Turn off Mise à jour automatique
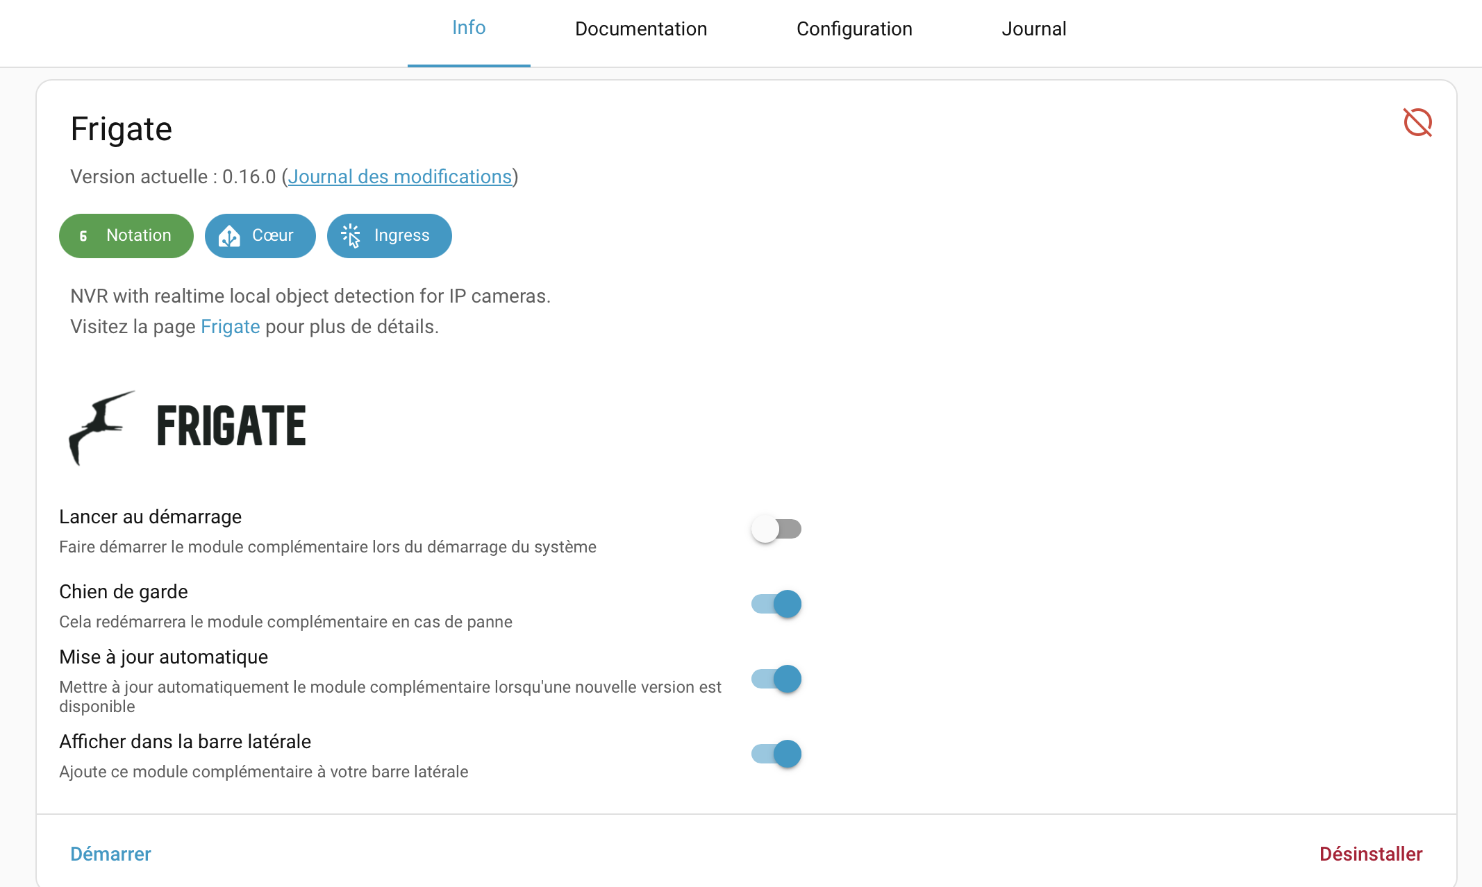This screenshot has width=1482, height=887. coord(776,679)
